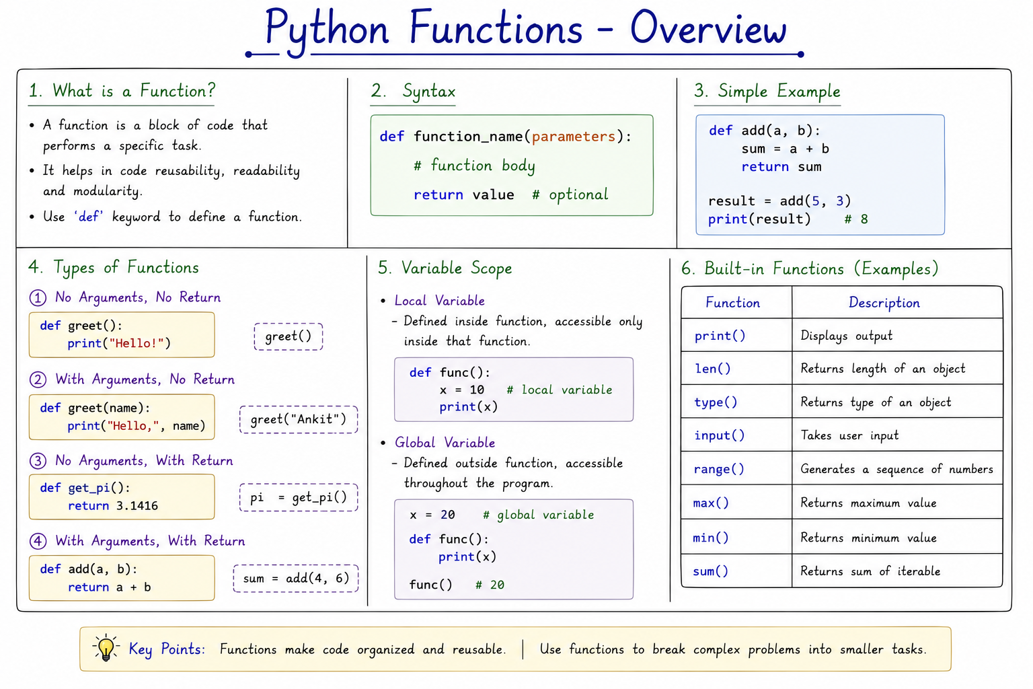Click 'return a + b' code line
This screenshot has height=689, width=1033.
tap(110, 587)
